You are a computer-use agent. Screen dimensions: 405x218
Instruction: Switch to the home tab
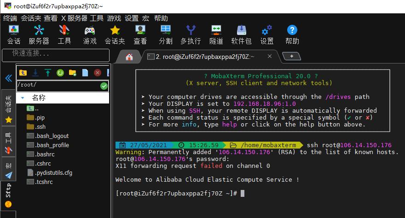(129, 57)
